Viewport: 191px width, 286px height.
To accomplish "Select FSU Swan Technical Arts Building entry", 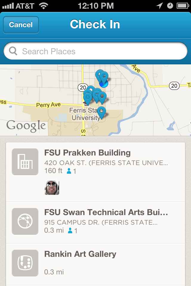I will coord(106,213).
